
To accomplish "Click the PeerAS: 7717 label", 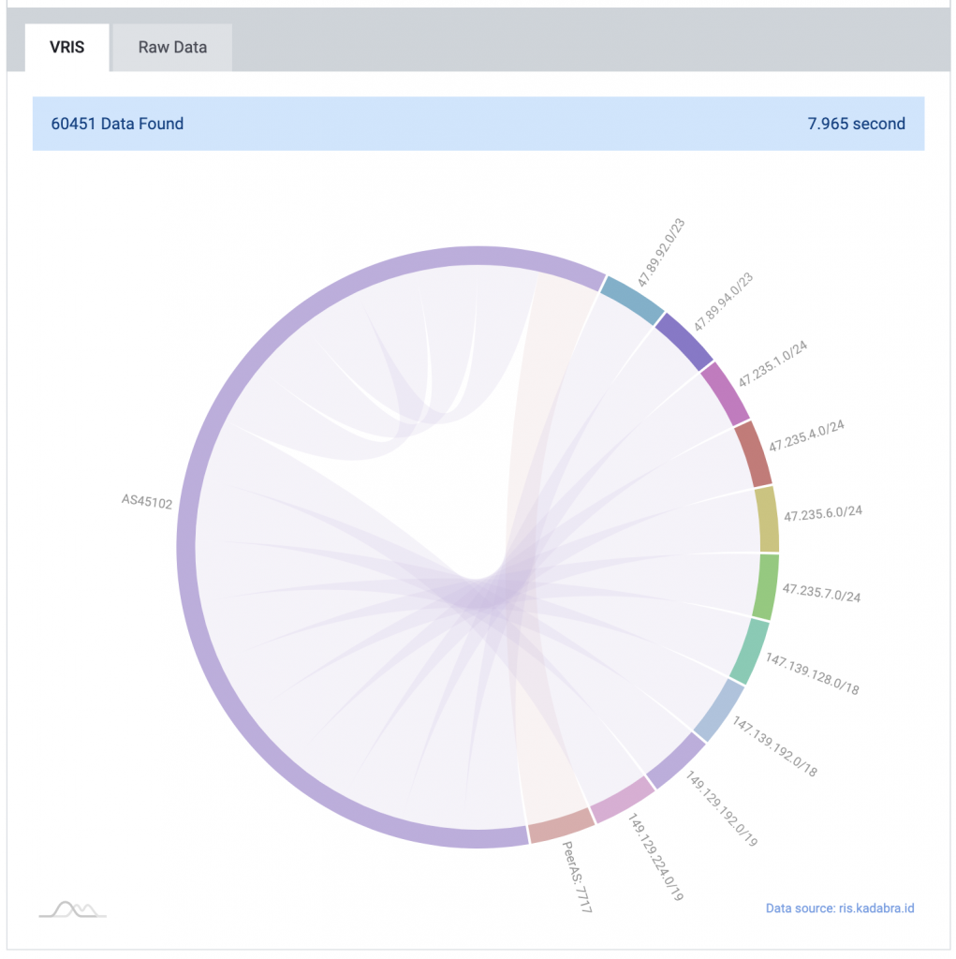I will pyautogui.click(x=577, y=877).
